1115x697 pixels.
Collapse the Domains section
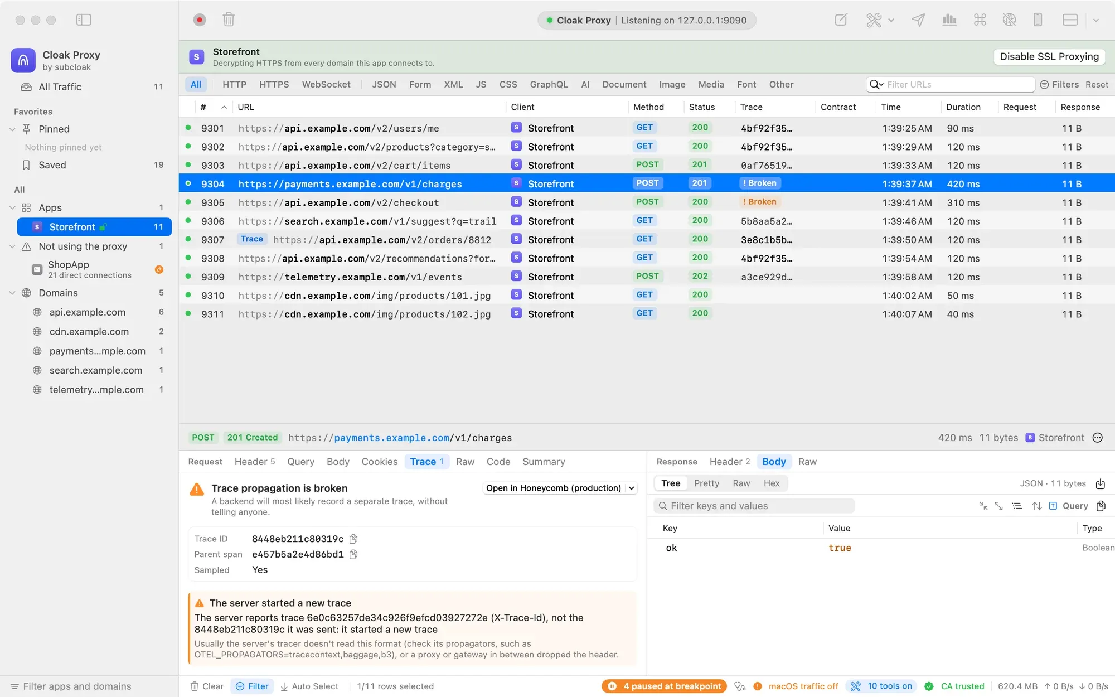click(12, 293)
